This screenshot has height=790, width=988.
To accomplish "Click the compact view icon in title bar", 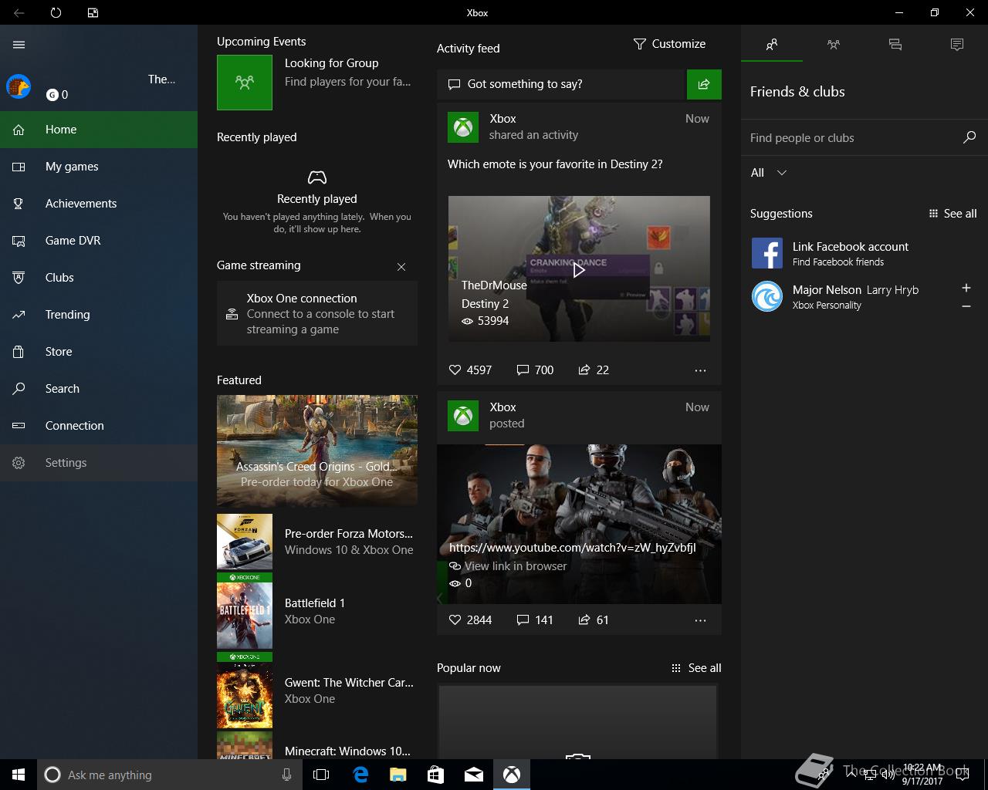I will pyautogui.click(x=93, y=12).
